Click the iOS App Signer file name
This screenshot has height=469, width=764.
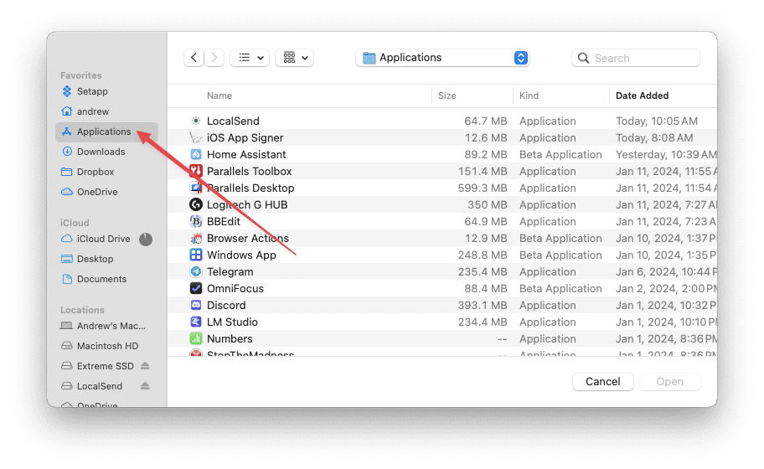(x=245, y=138)
